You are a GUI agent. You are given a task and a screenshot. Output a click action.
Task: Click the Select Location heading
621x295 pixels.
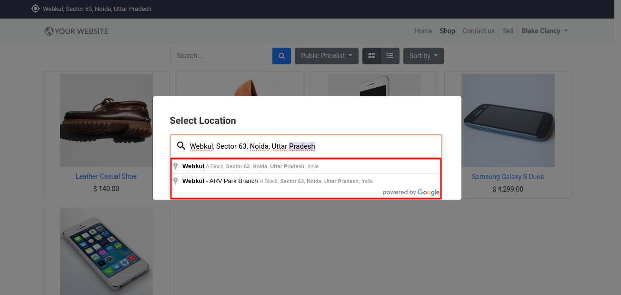click(203, 121)
